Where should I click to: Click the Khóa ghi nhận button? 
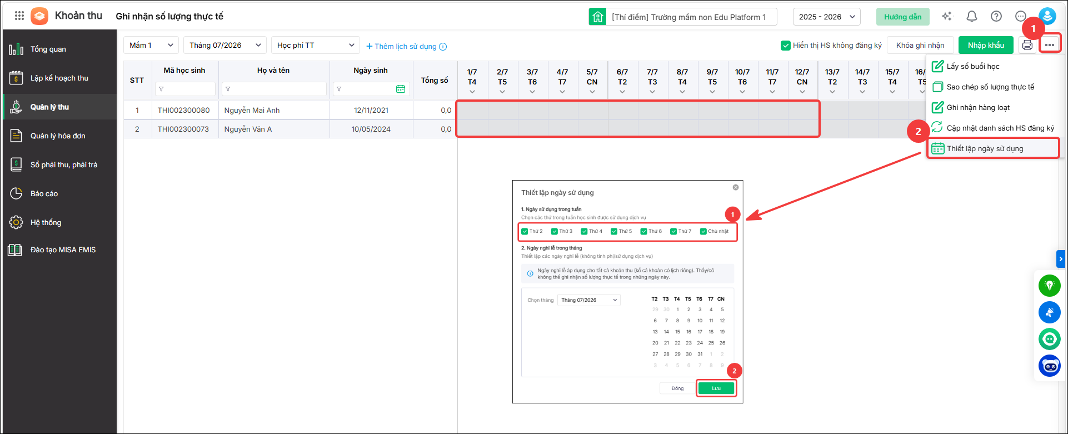pyautogui.click(x=920, y=46)
